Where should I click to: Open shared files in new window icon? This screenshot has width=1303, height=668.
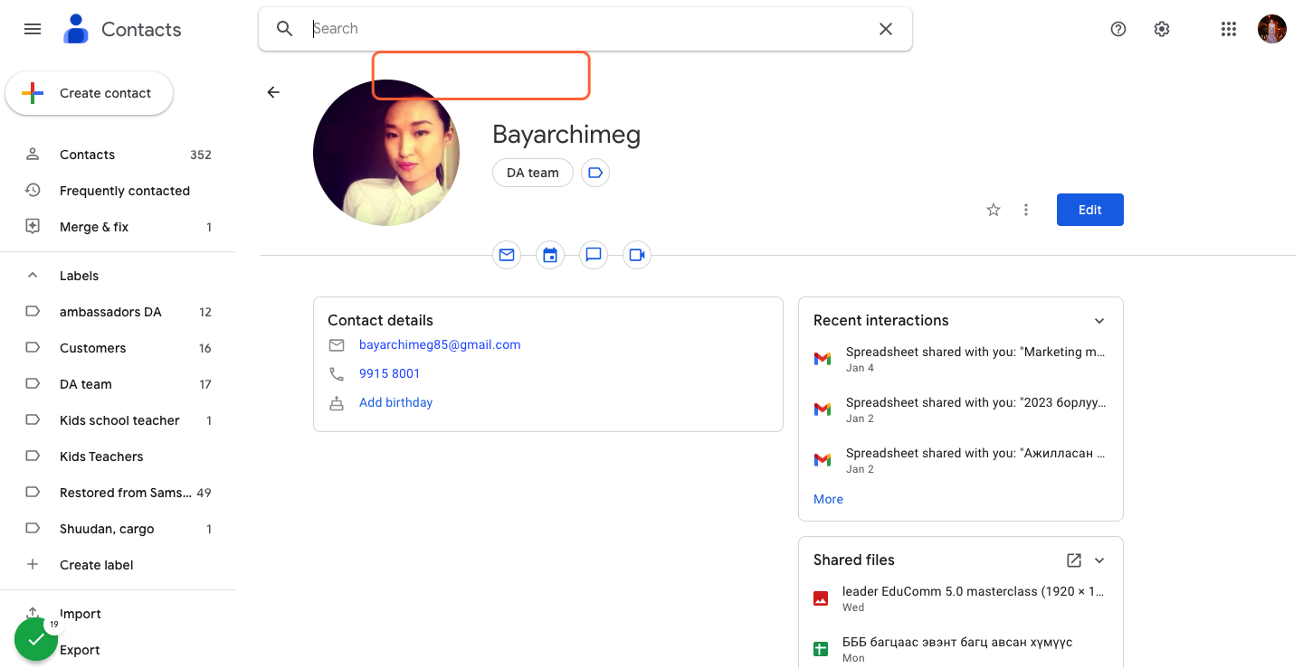pyautogui.click(x=1074, y=560)
